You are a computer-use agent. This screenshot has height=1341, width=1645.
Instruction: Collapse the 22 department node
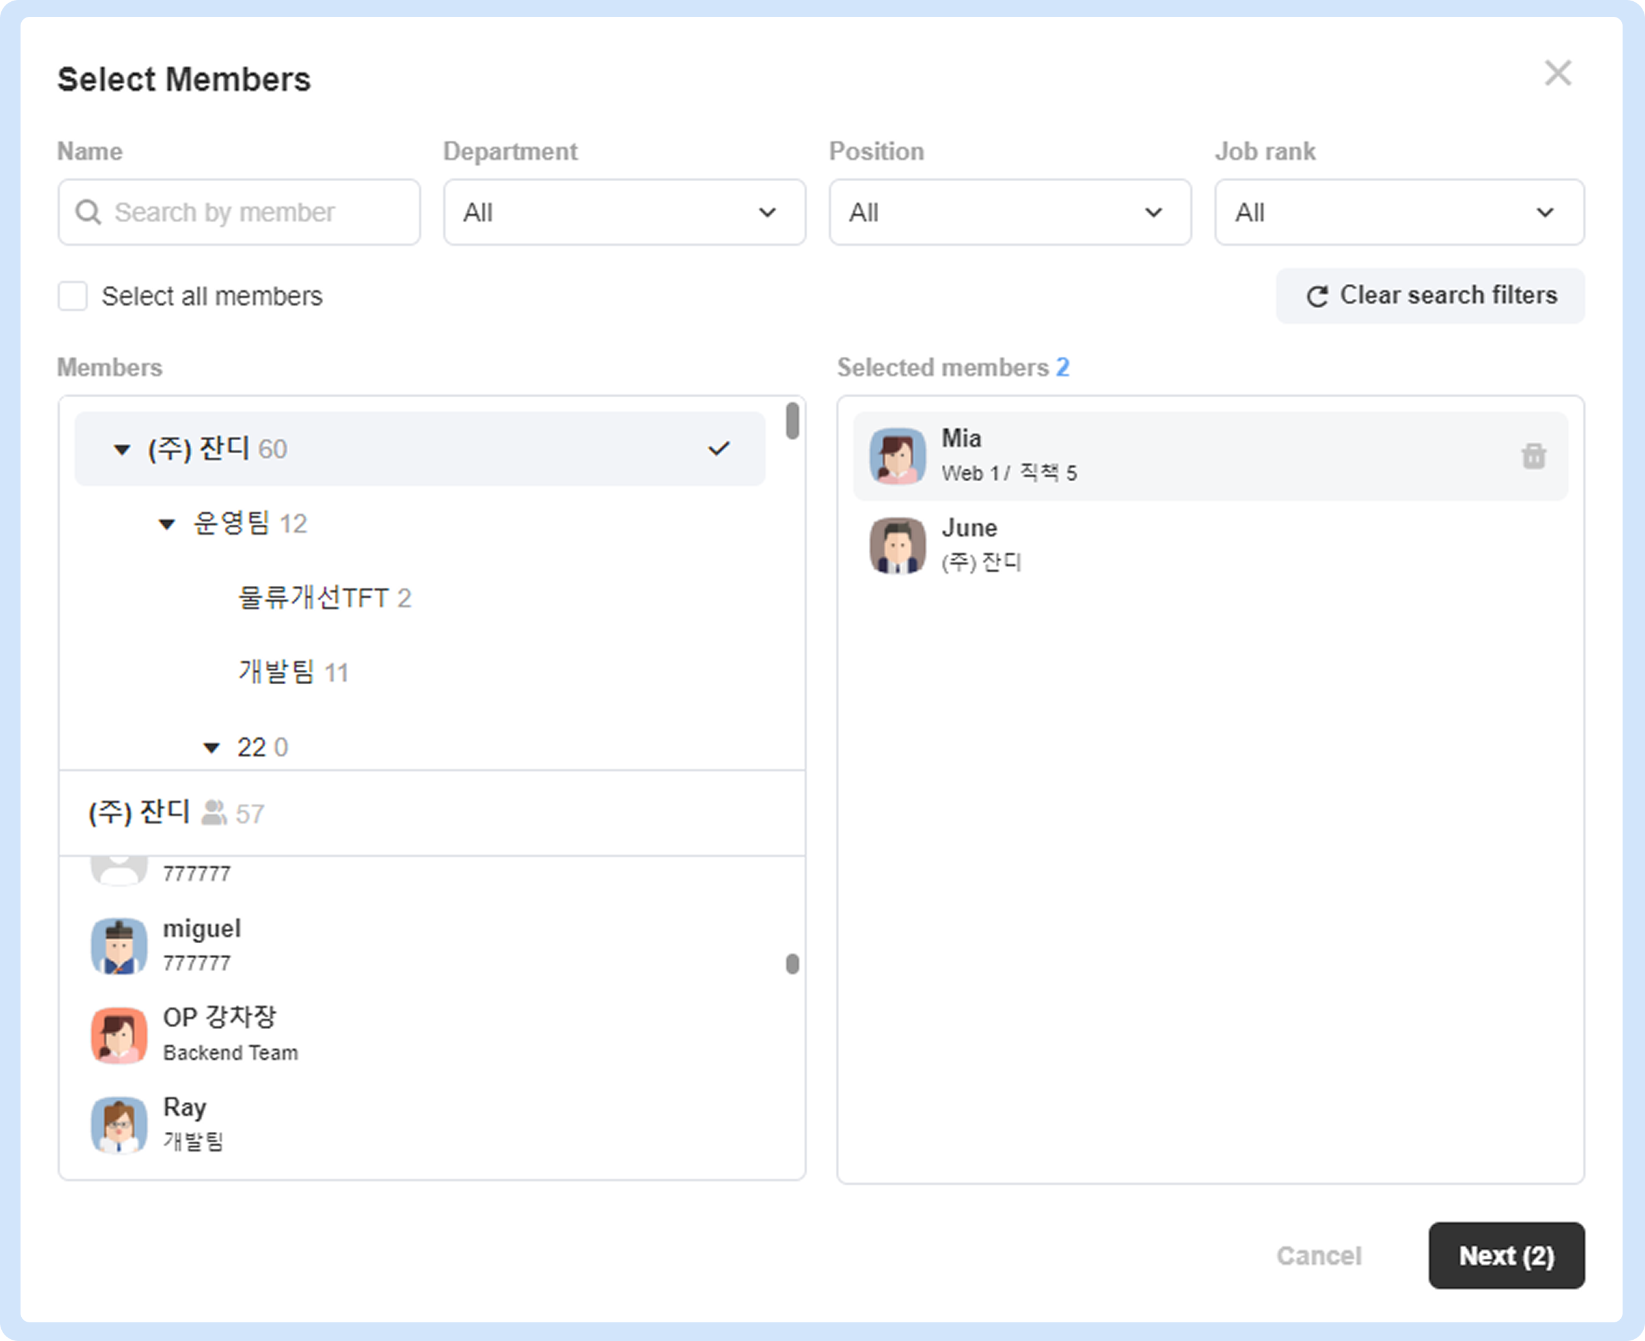pos(211,748)
